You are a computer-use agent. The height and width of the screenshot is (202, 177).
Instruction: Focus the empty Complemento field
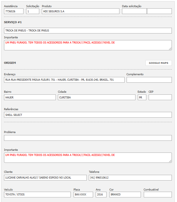pyautogui.click(x=149, y=80)
